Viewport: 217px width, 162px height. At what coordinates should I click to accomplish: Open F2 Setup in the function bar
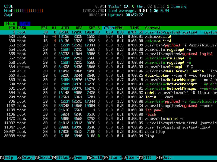click(26, 158)
